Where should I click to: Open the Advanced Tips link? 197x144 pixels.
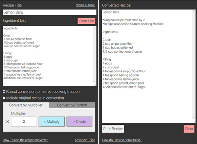pos(85,140)
